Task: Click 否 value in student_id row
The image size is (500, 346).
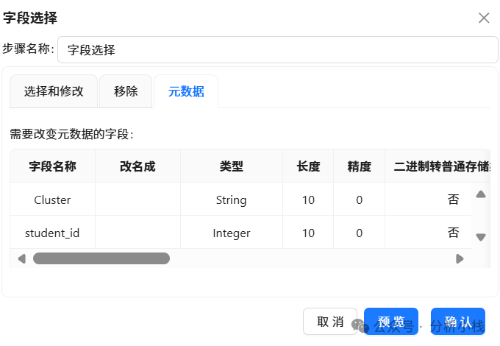Action: pos(453,233)
